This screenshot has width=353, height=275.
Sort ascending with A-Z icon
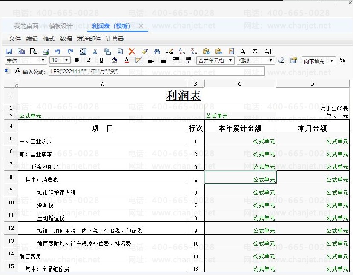click(x=182, y=52)
